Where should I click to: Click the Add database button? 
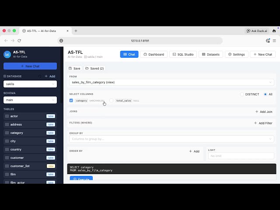(x=50, y=76)
